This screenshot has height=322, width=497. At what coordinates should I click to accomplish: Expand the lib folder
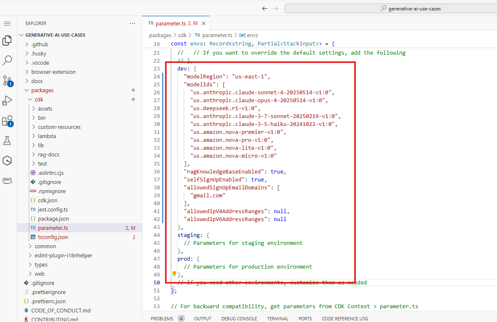click(x=79, y=145)
